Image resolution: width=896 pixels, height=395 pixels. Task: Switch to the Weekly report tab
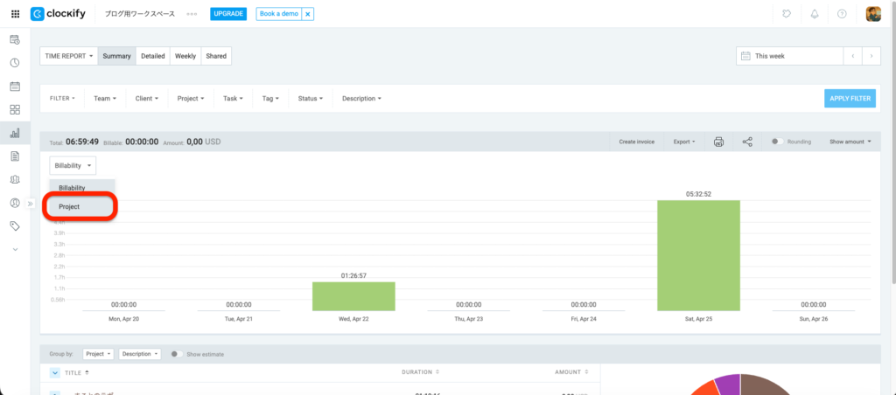tap(185, 56)
